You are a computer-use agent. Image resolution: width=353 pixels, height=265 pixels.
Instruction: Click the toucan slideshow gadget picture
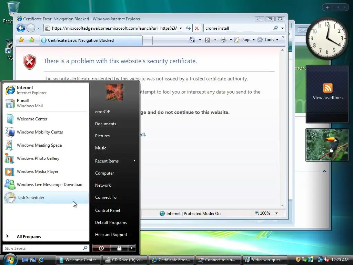[327, 145]
